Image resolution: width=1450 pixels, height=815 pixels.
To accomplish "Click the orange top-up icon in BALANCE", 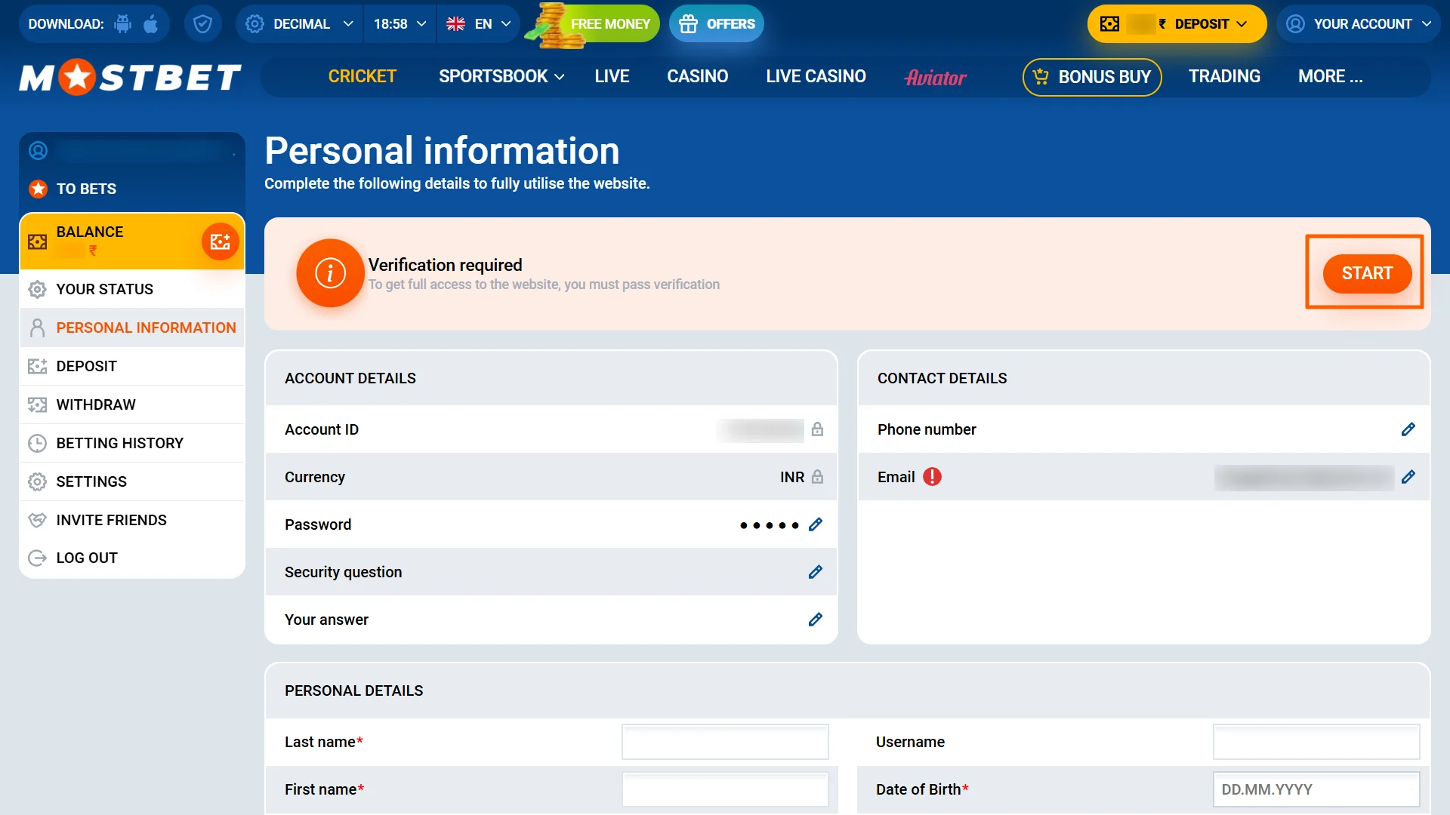I will tap(220, 241).
